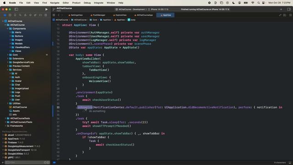293x165 pixels.
Task: Click the Core breadcrumb folder
Action: (93, 20)
